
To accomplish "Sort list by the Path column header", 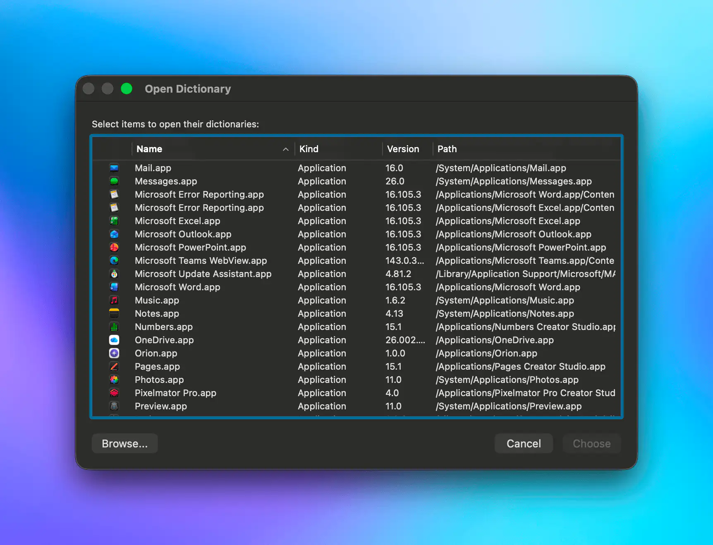I will (x=447, y=149).
